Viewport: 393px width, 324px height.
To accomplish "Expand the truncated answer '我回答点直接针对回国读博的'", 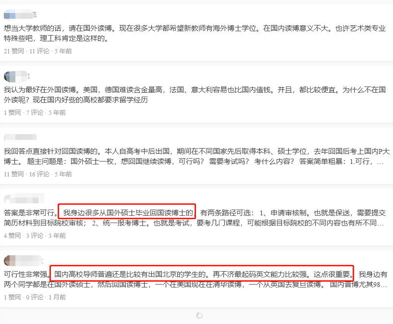I will click(196, 156).
